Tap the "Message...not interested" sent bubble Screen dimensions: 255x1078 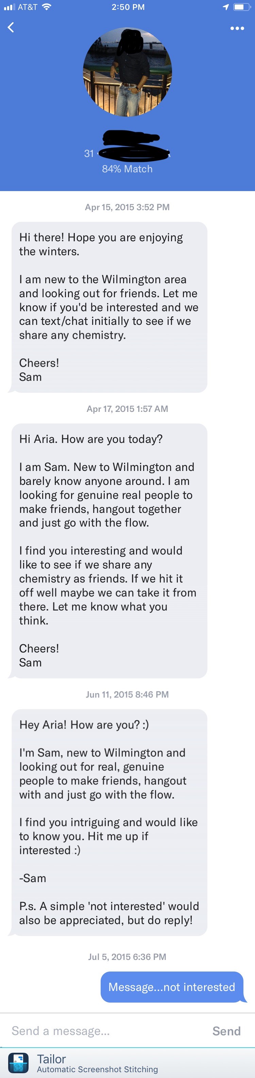172,987
